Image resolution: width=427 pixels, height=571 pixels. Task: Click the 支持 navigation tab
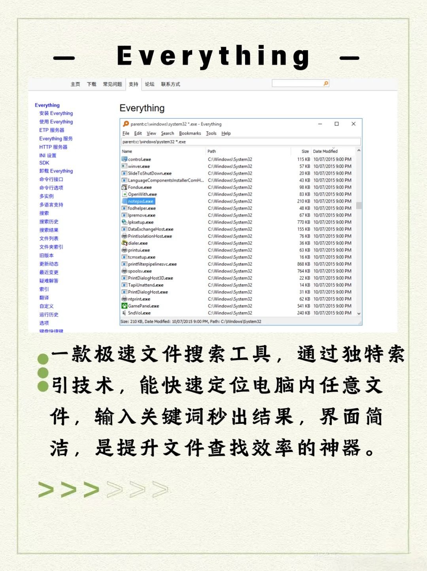coord(134,84)
